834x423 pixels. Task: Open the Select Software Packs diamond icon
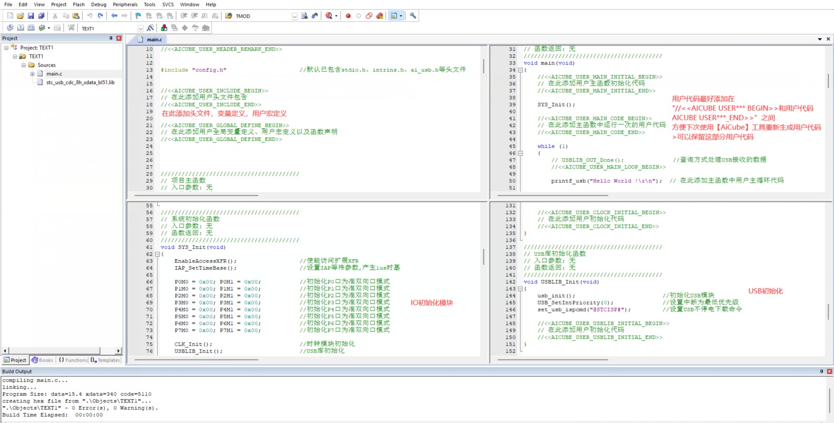tap(185, 28)
